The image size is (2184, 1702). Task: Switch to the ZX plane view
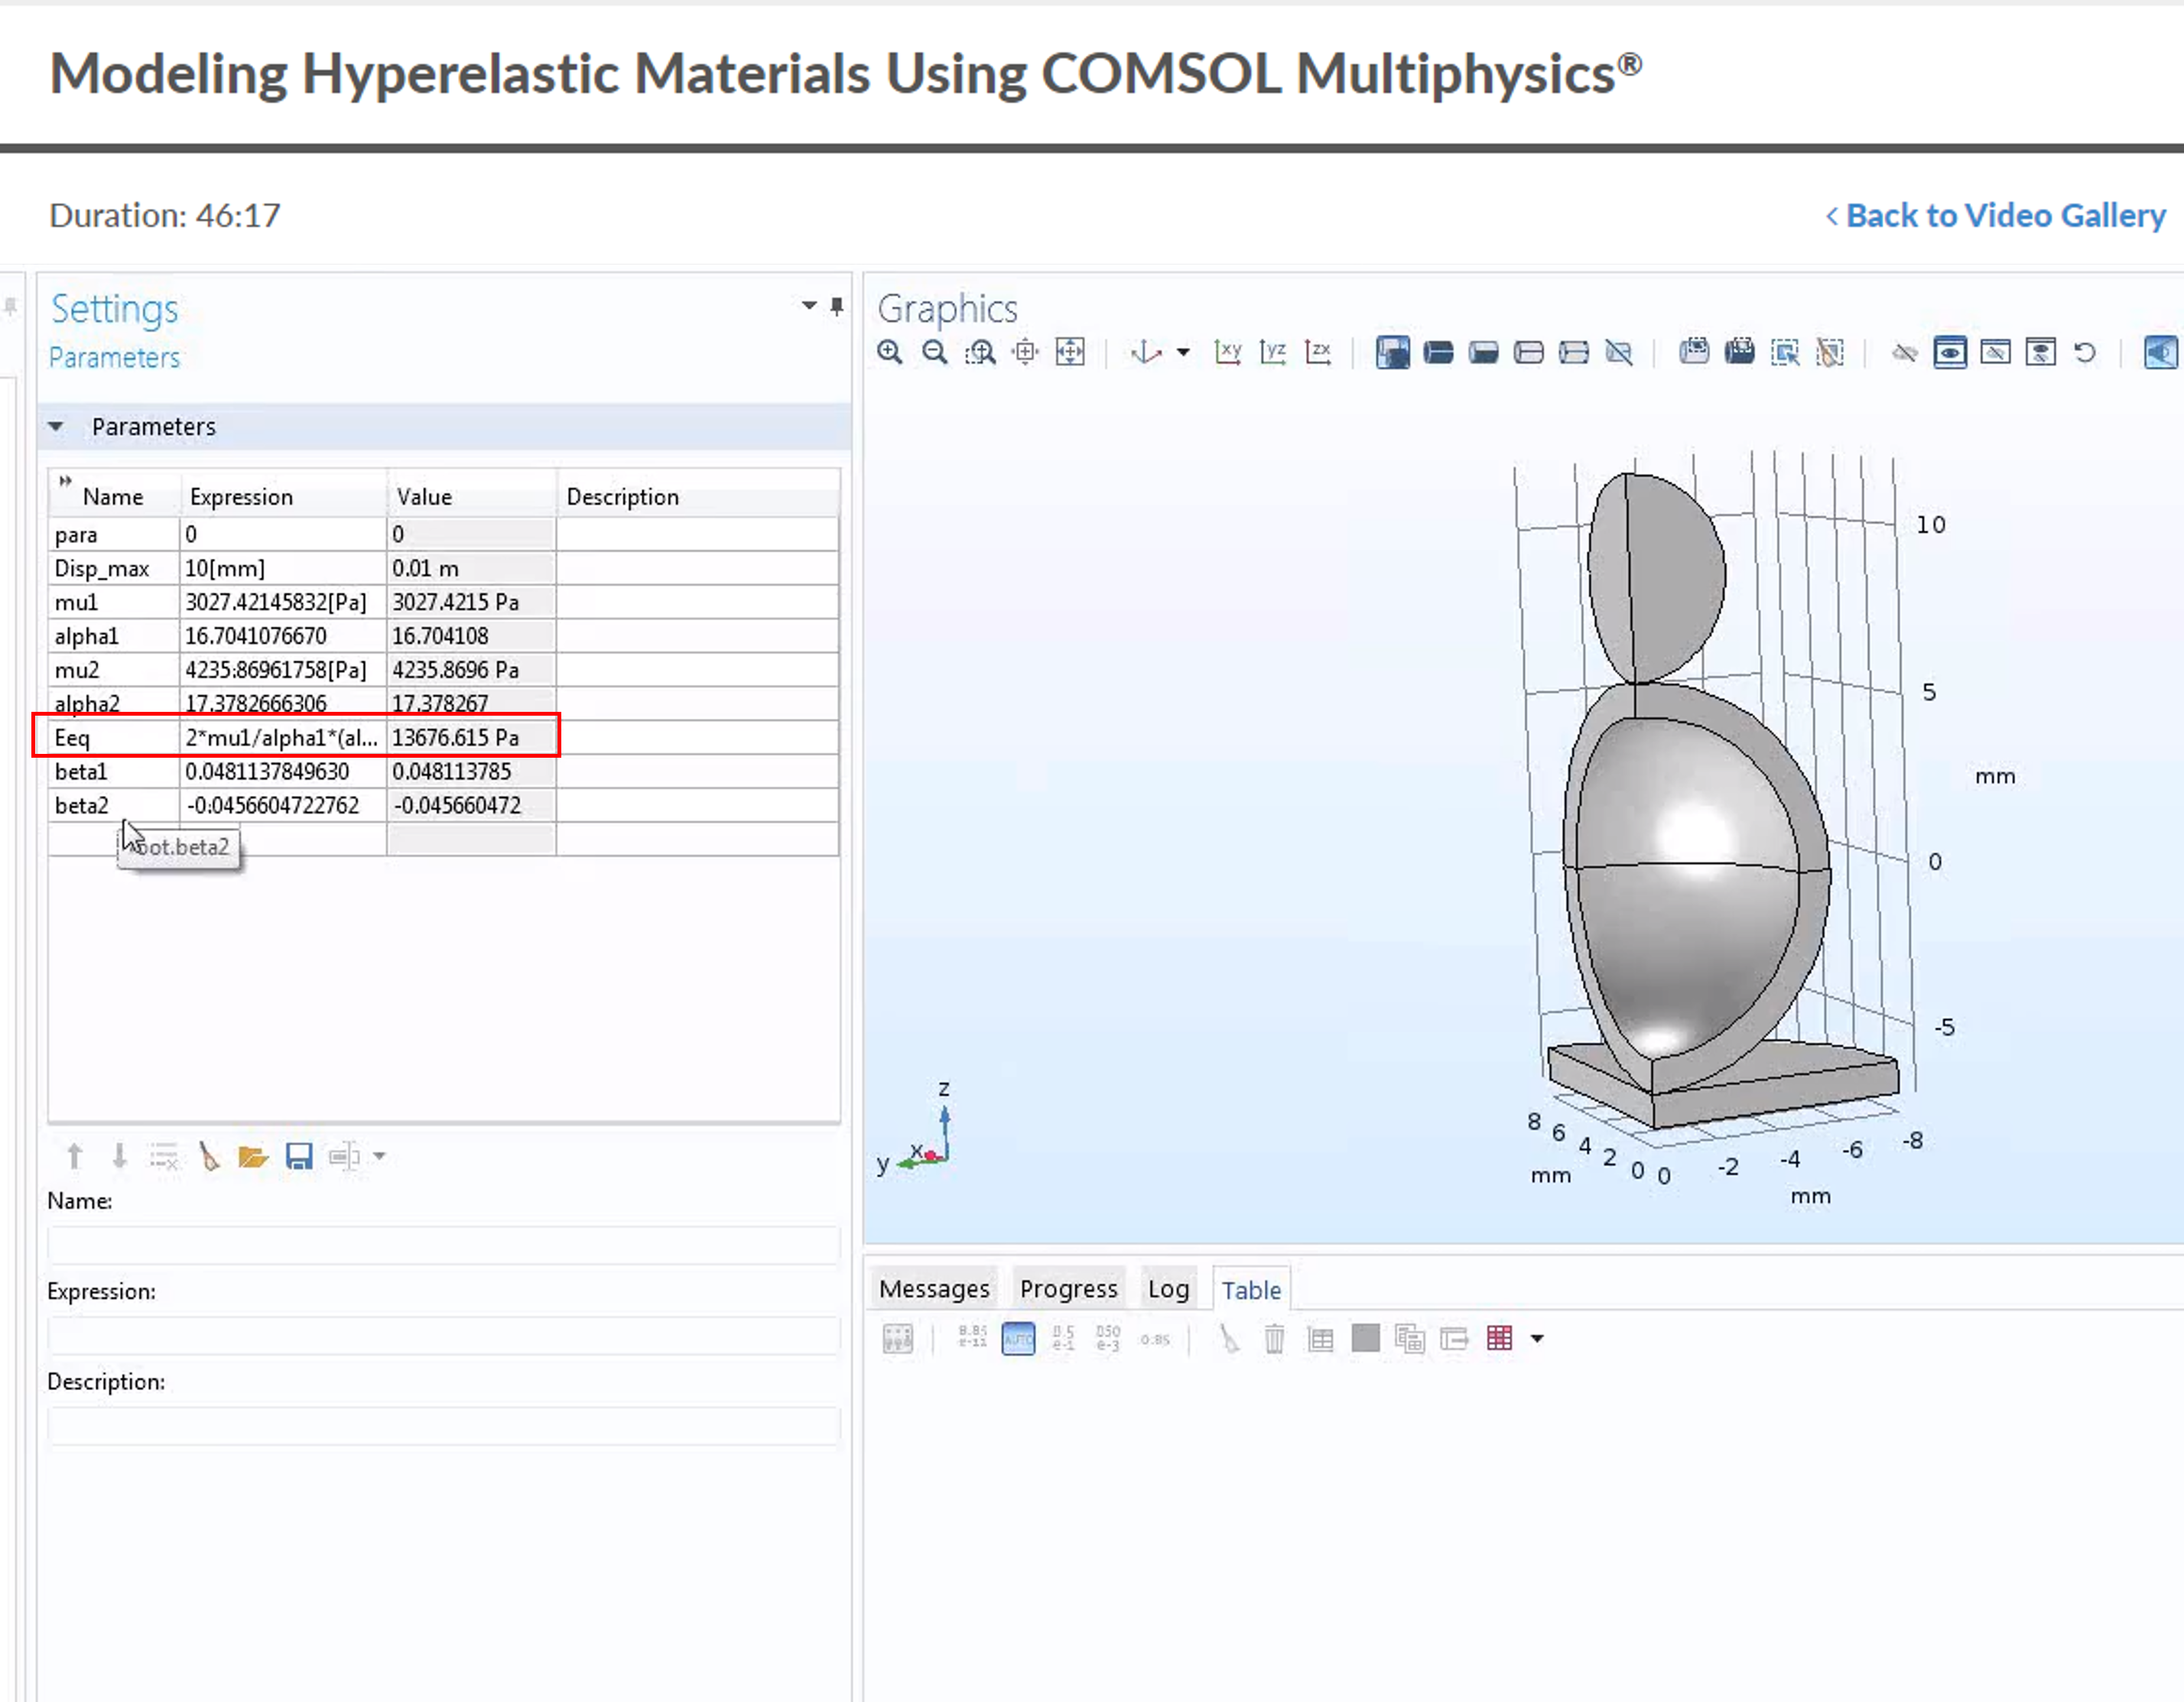(1318, 352)
